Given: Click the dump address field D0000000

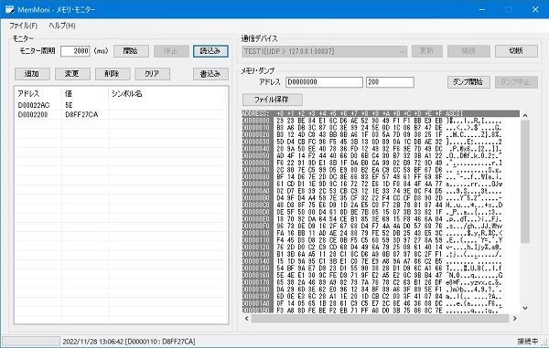Looking at the screenshot, I should (324, 82).
